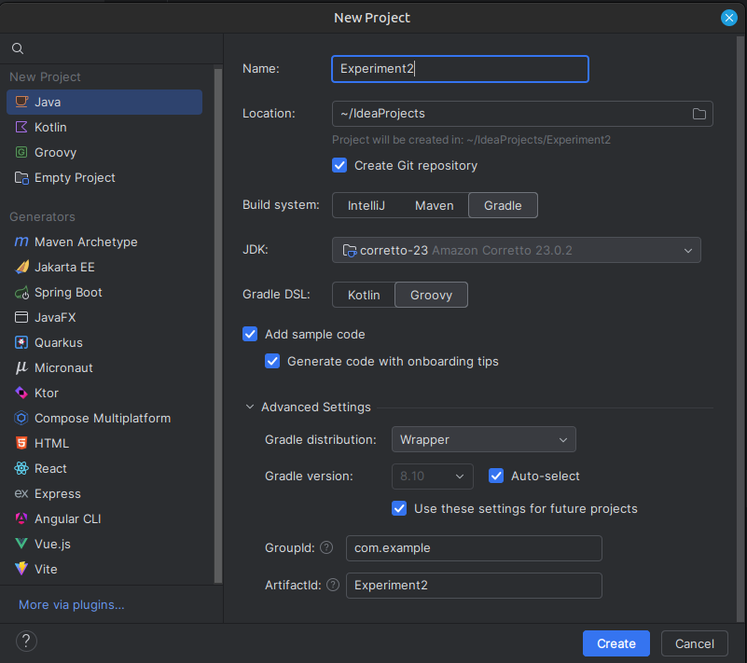Click the ArtifactId input field

(474, 586)
